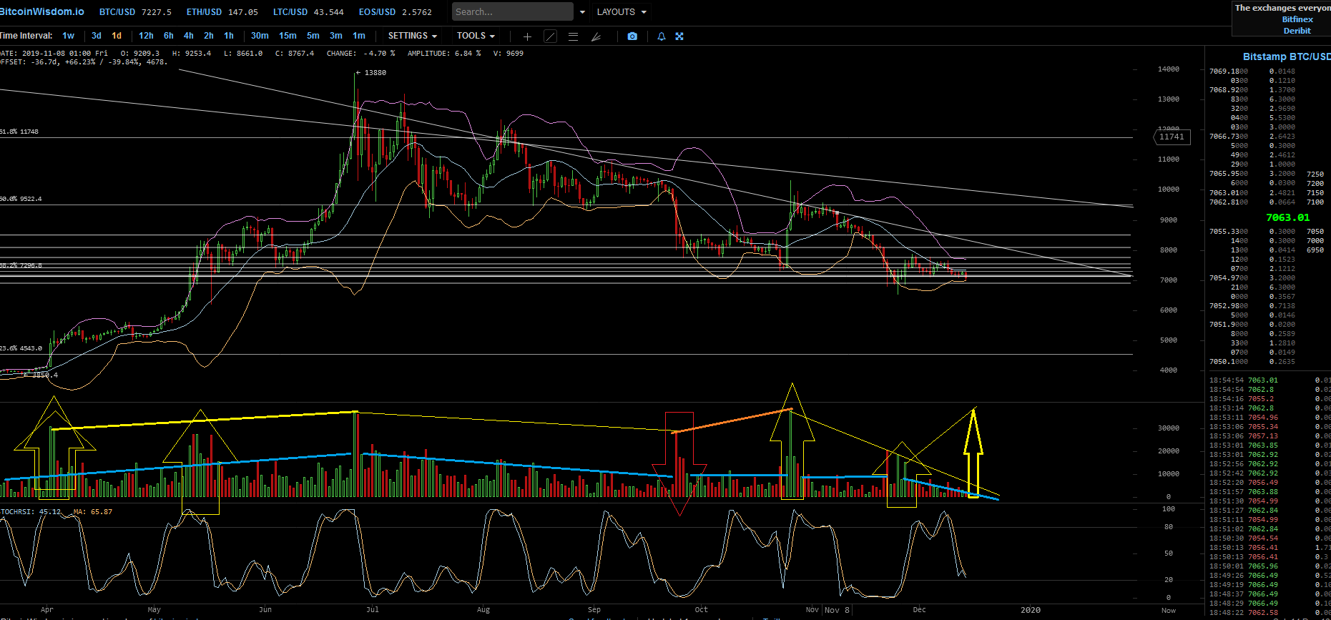Switch chart to 12h interval
Image resolution: width=1331 pixels, height=620 pixels.
(x=146, y=36)
